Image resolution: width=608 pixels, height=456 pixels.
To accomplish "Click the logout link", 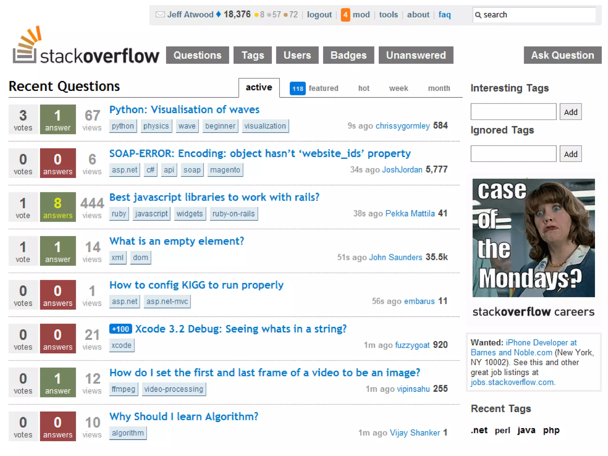I will coord(319,15).
